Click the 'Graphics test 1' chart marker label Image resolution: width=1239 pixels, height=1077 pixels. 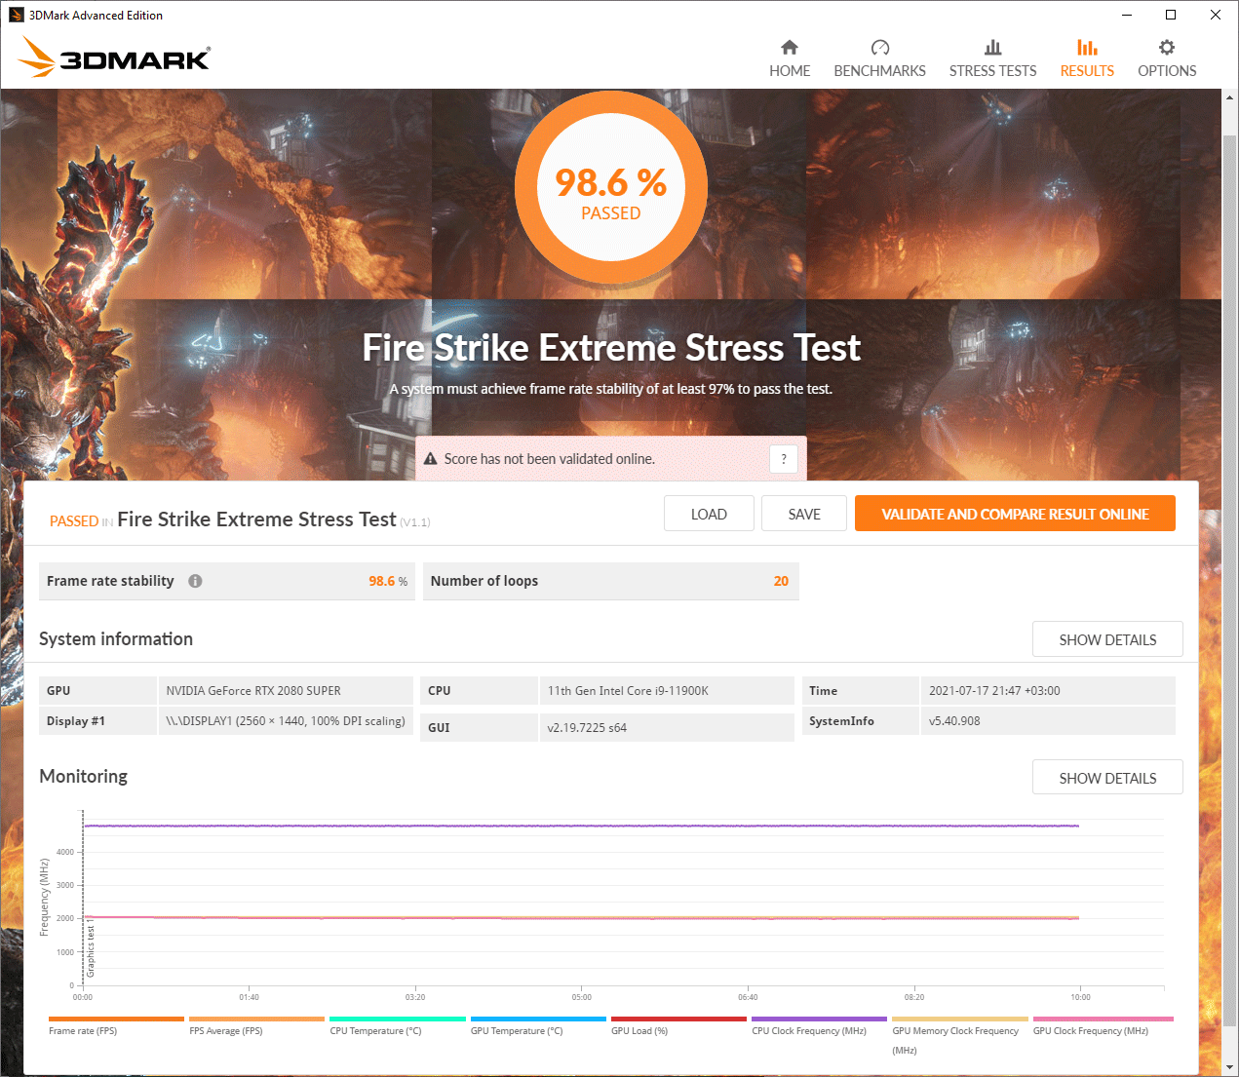pos(91,946)
